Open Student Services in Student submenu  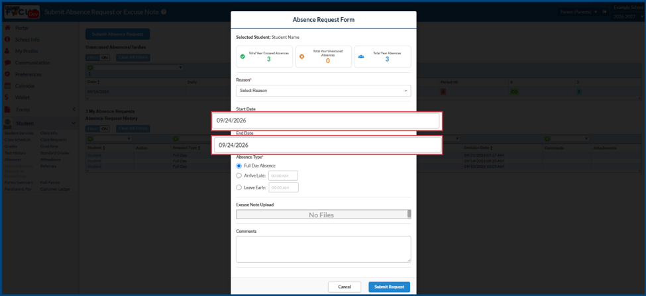(19, 133)
